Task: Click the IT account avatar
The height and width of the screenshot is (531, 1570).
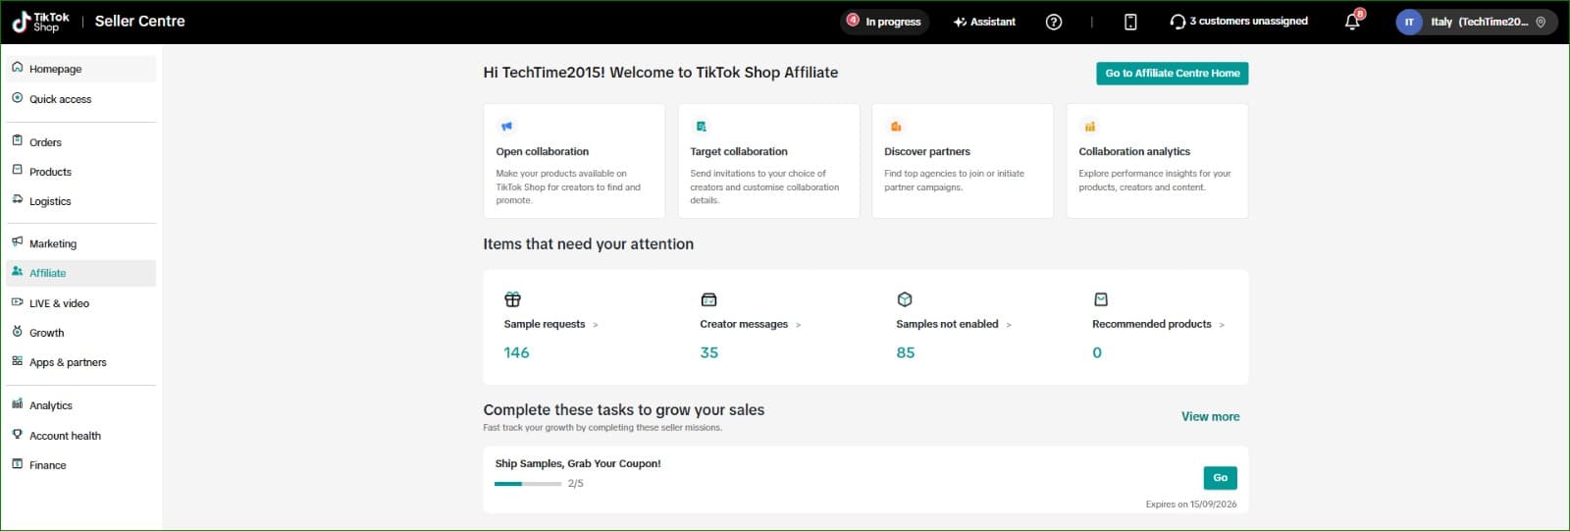Action: point(1409,22)
